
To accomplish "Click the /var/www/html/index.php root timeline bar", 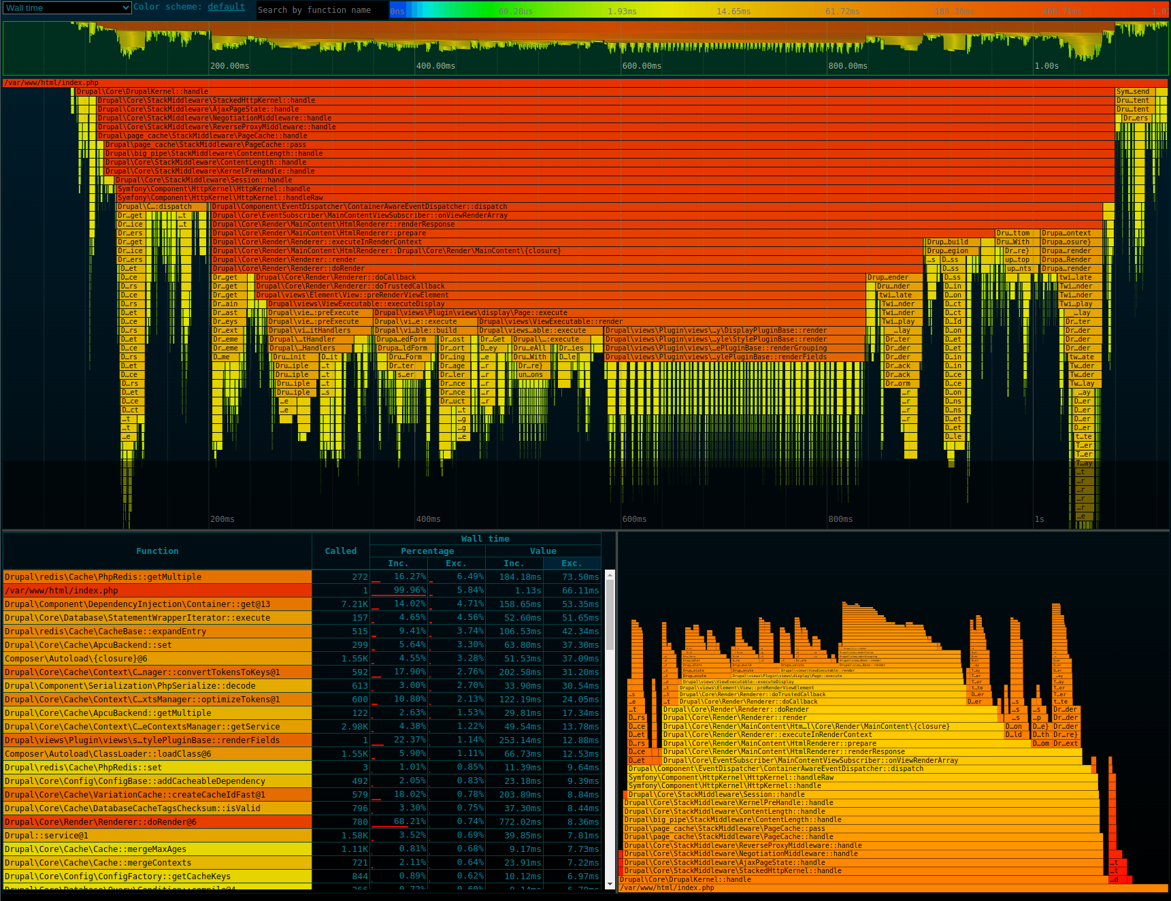I will 585,83.
